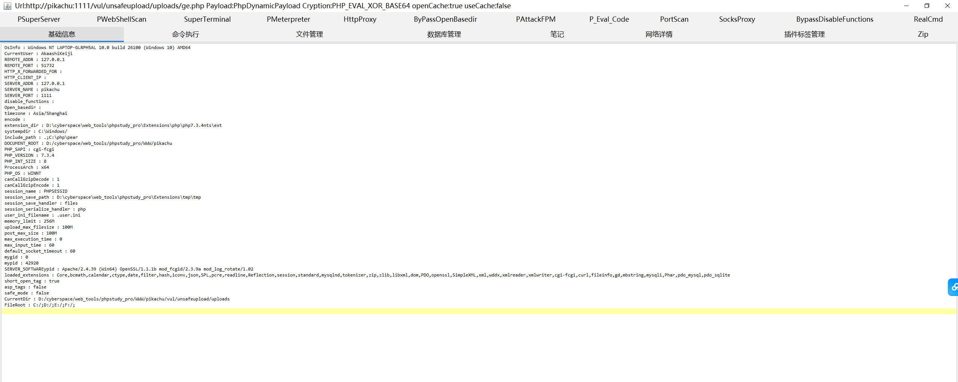958x382 pixels.
Task: Open the Zip tab
Action: pos(923,34)
